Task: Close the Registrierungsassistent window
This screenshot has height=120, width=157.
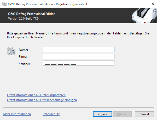Action: [153, 4]
